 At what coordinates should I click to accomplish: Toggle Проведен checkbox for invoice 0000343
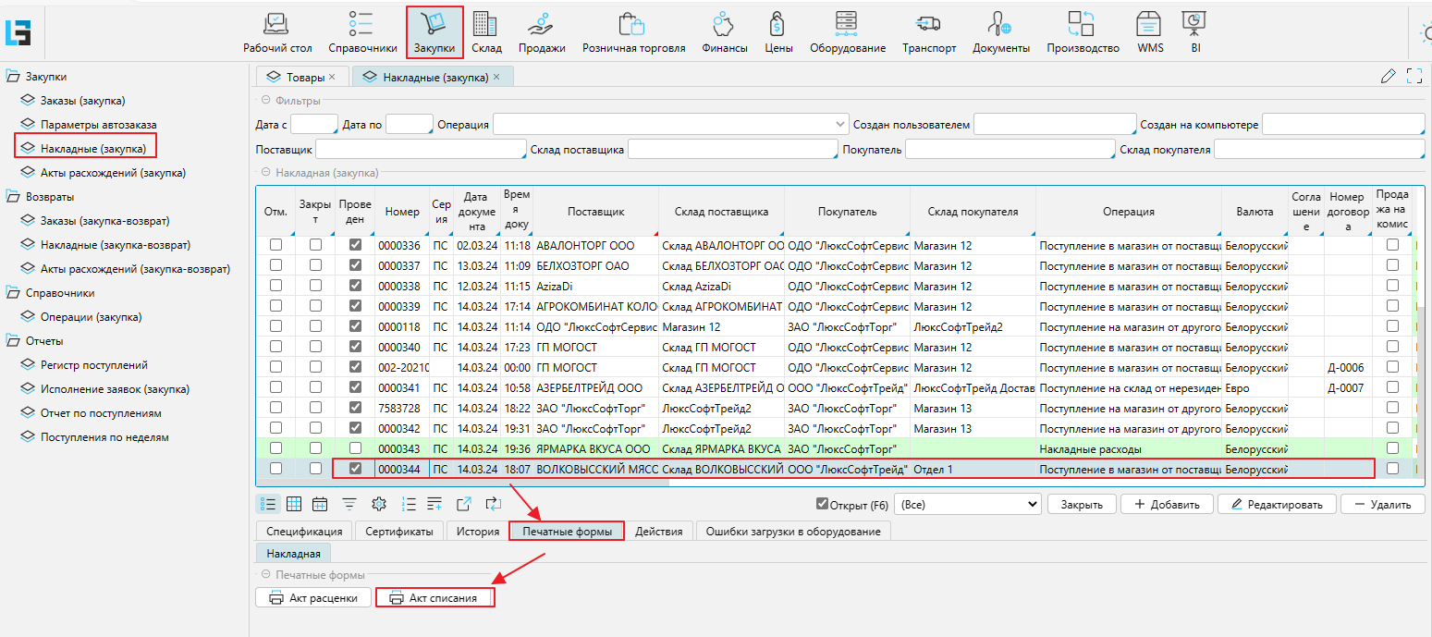point(355,448)
